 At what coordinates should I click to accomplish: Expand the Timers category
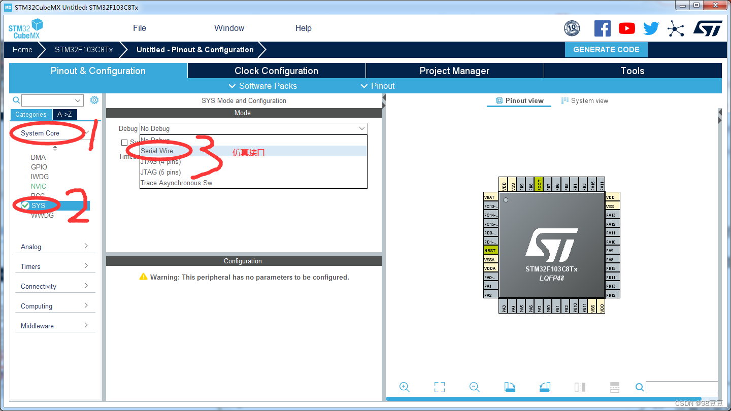click(x=55, y=266)
